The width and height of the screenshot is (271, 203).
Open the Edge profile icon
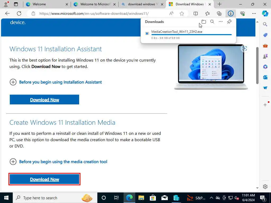(x=6, y=4)
